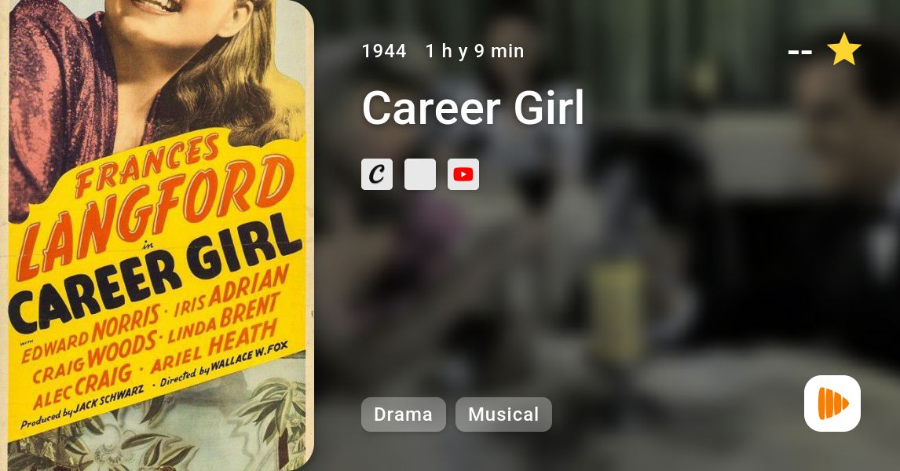Open the YouTube streaming provider icon
Image resolution: width=900 pixels, height=471 pixels.
(x=463, y=174)
